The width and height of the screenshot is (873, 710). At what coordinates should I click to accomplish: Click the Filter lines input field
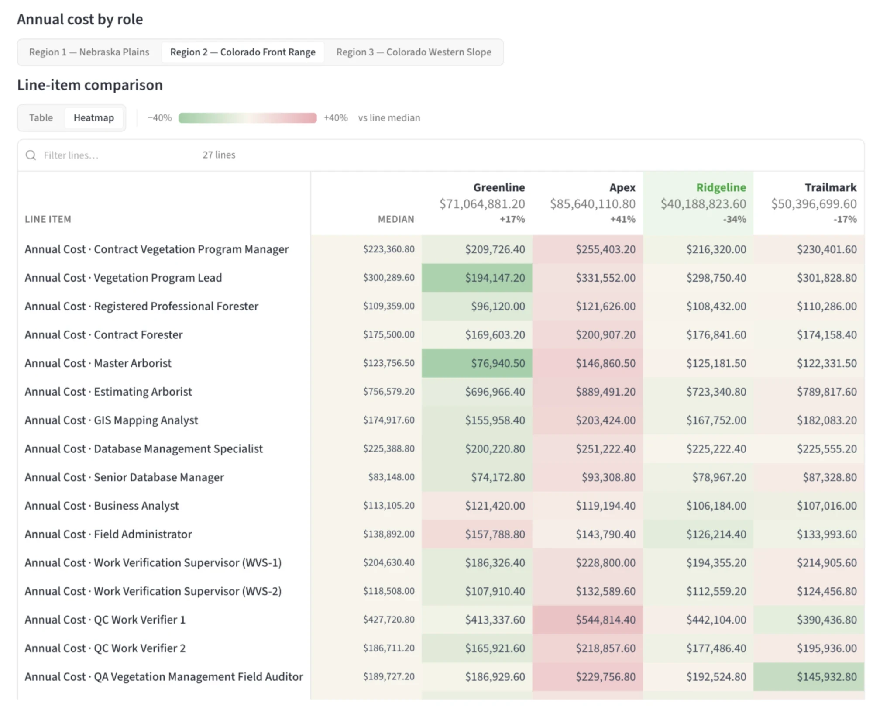(x=109, y=155)
